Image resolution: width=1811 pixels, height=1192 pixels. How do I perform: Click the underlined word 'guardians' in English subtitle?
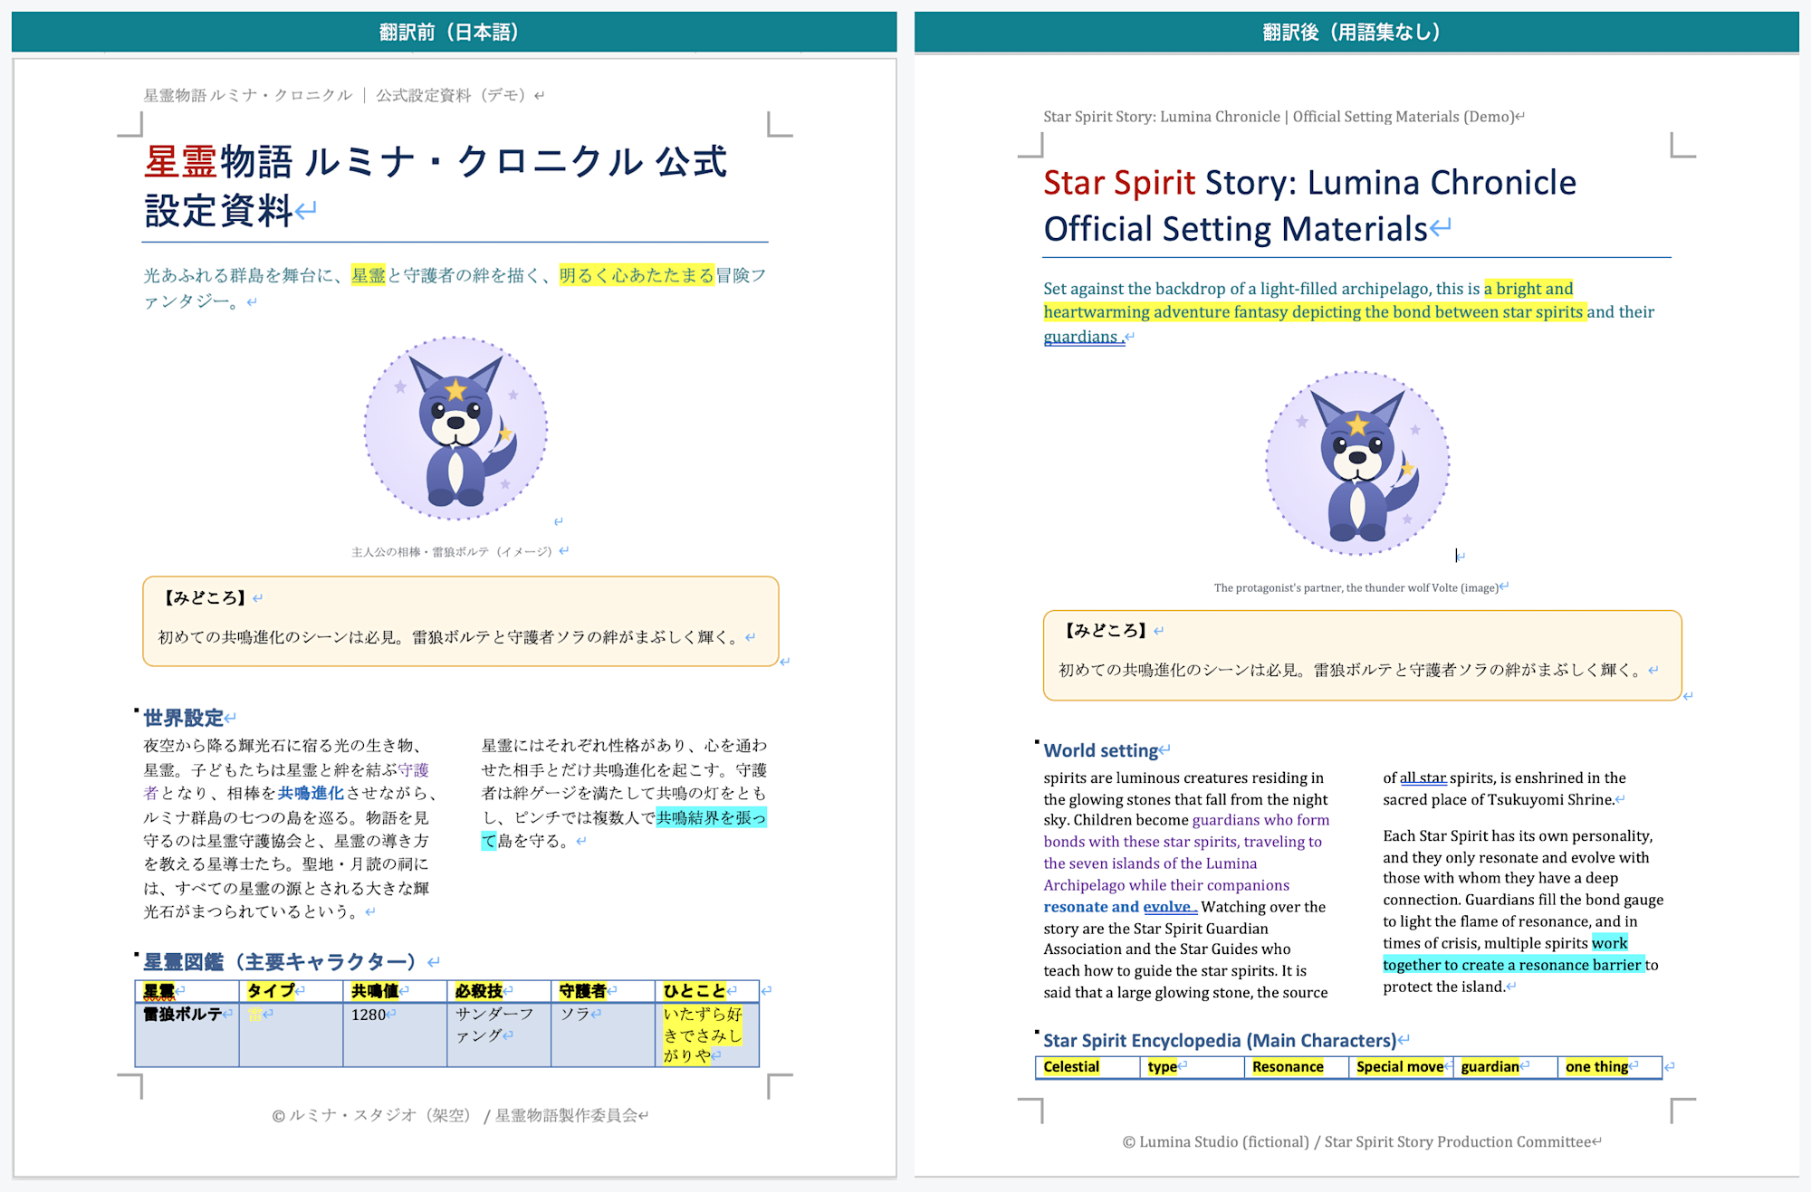click(1080, 337)
